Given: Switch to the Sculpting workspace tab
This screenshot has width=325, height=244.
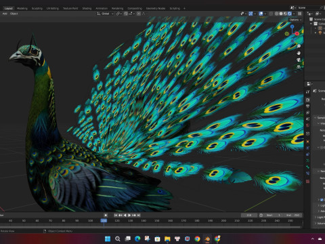Looking at the screenshot, I should pyautogui.click(x=37, y=8).
